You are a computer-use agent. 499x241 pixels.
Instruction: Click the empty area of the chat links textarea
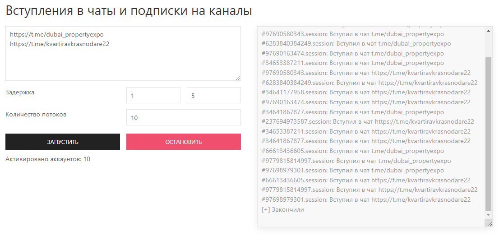(123, 65)
